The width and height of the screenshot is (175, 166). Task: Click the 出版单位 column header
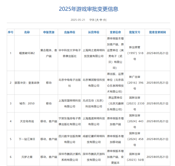(x=70, y=32)
